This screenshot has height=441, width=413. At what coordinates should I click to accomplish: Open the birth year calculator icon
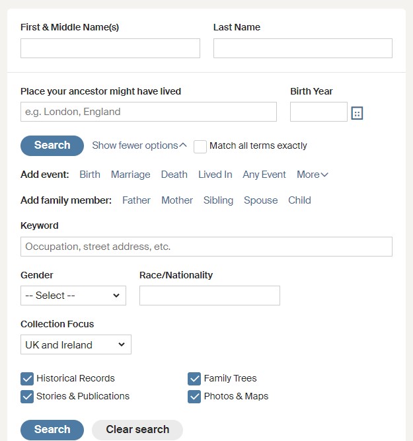pyautogui.click(x=357, y=113)
